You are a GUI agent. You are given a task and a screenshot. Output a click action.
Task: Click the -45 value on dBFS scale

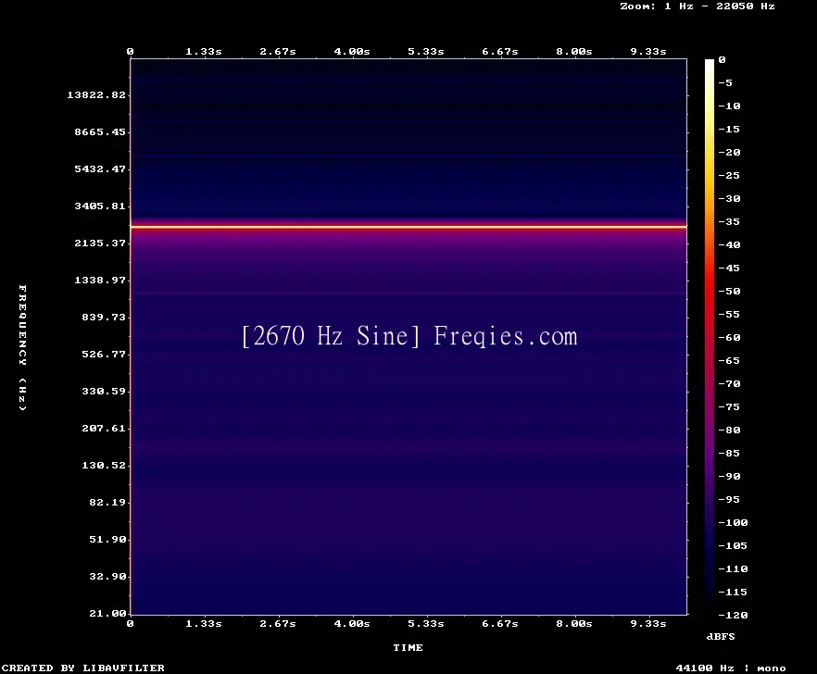pos(729,268)
